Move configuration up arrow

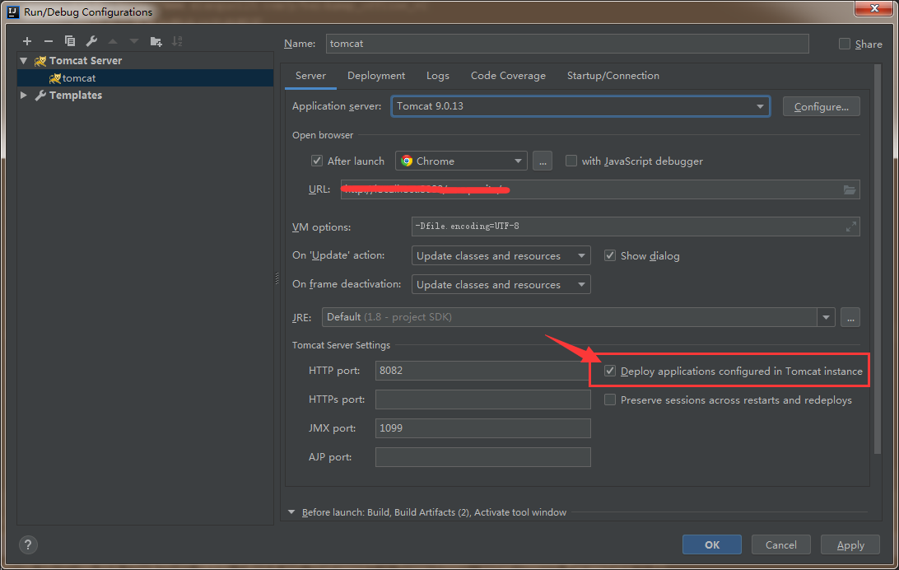[x=113, y=41]
